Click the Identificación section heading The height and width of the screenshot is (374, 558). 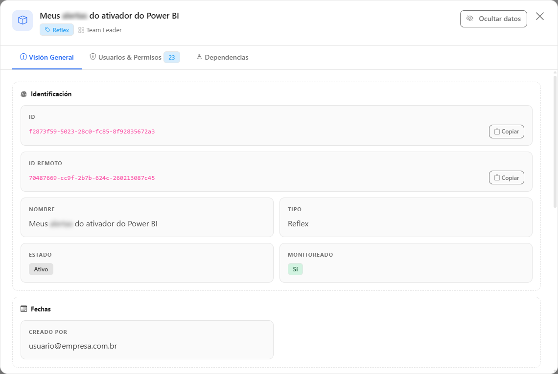pyautogui.click(x=51, y=94)
